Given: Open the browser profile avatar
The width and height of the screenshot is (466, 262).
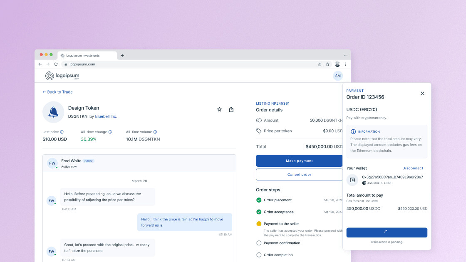Looking at the screenshot, I should click(337, 64).
